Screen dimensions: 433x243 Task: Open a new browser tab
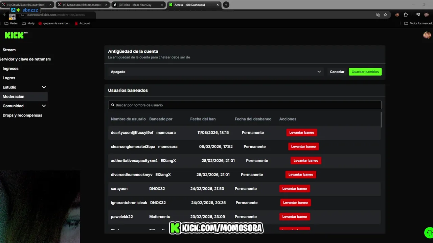(x=226, y=5)
